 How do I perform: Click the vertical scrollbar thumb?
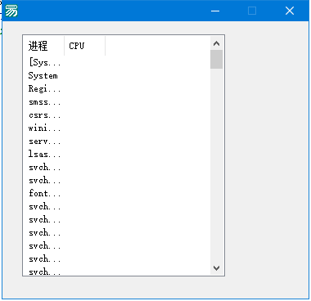pos(217,59)
